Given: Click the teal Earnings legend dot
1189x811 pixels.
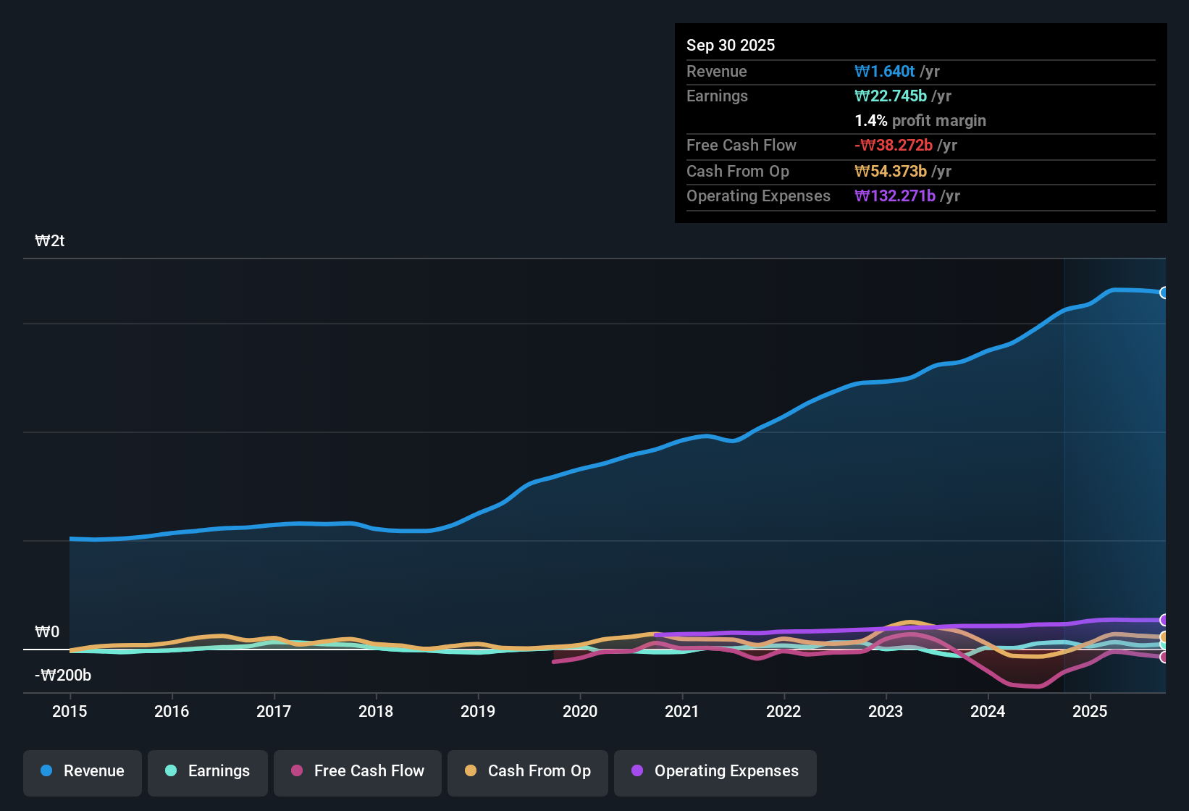Looking at the screenshot, I should 172,771.
